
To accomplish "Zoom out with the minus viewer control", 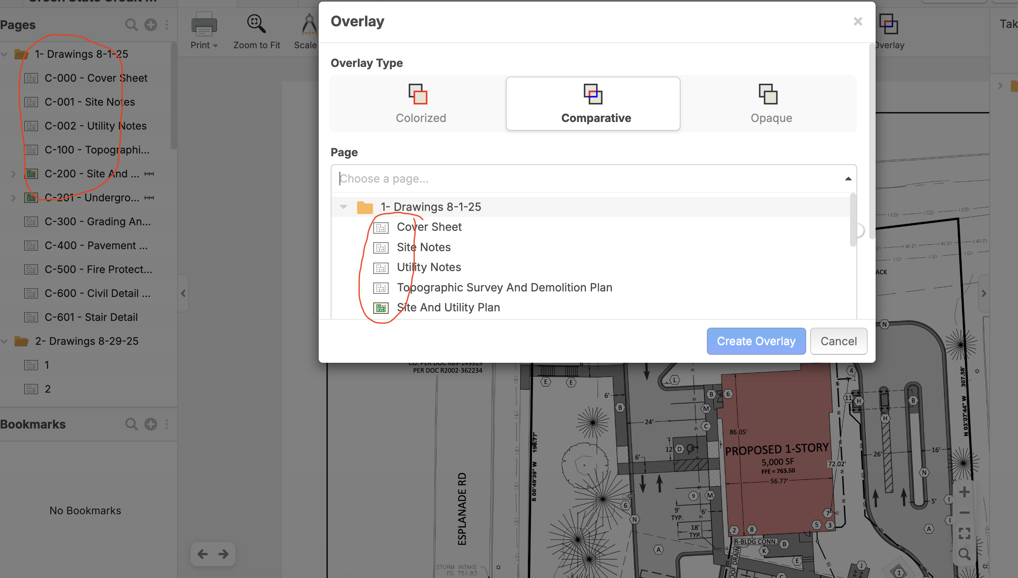I will pos(965,513).
